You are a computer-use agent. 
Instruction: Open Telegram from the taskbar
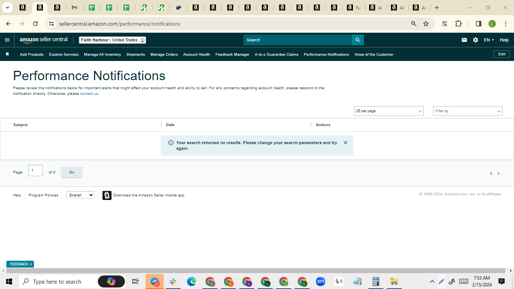coord(155,281)
